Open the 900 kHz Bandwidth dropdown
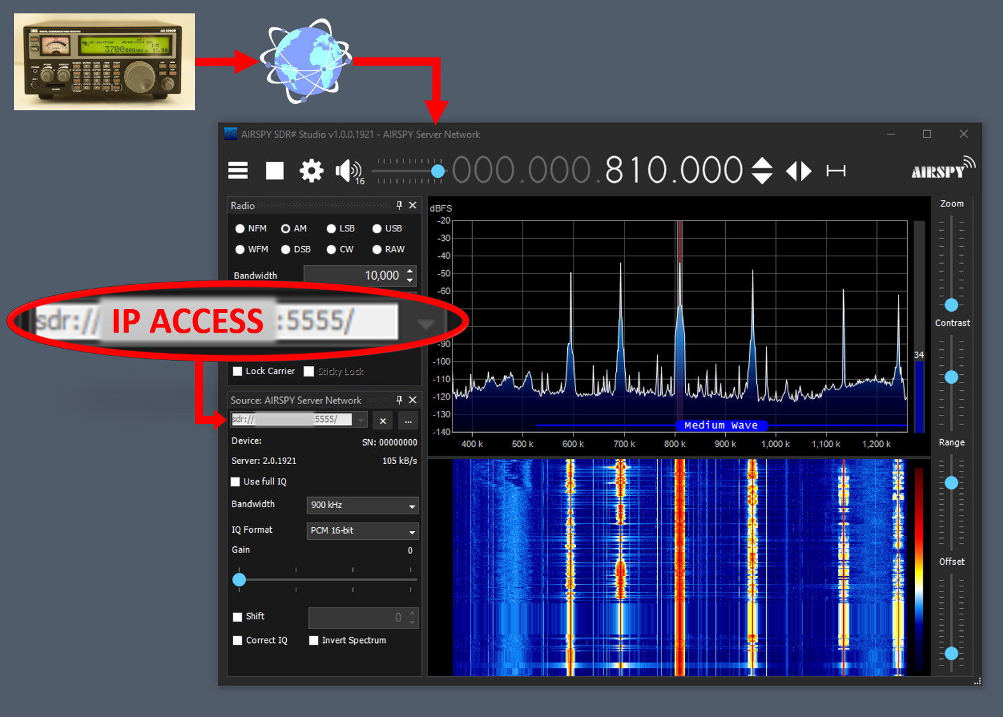The image size is (1003, 717). click(362, 505)
